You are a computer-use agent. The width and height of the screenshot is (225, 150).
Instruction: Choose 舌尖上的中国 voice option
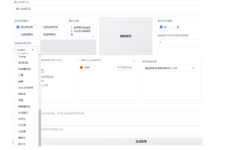click(x=26, y=87)
